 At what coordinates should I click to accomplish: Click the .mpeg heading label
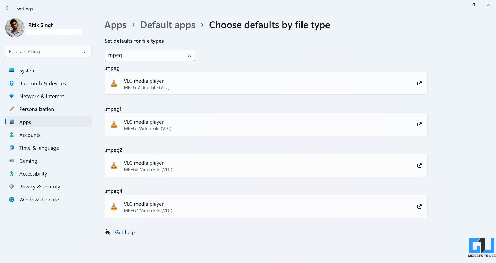[112, 68]
